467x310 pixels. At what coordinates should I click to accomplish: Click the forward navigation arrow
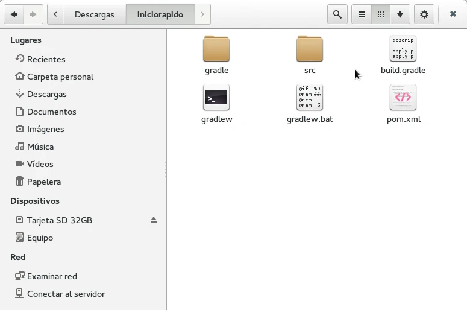(33, 14)
